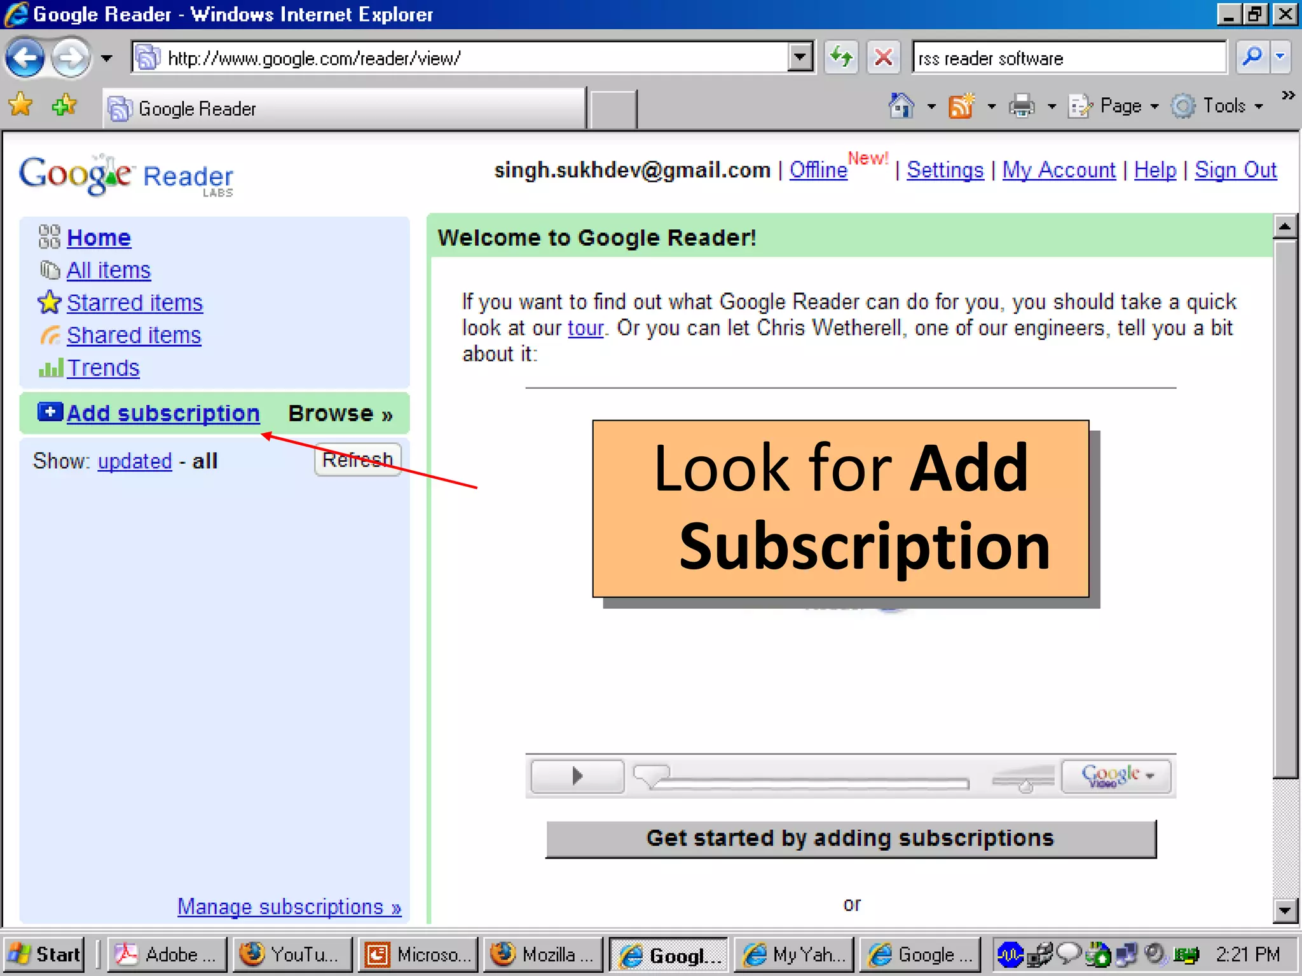This screenshot has width=1302, height=976.
Task: Open Manage subscriptions » link
Action: [x=289, y=907]
